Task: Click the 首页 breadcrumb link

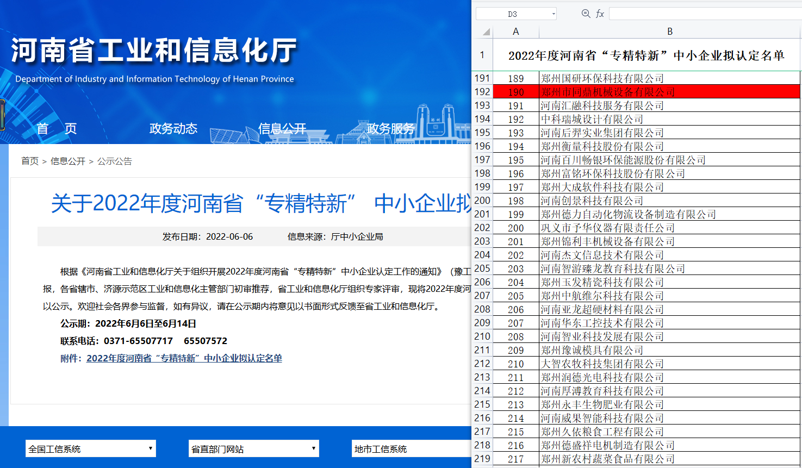Action: (x=30, y=161)
